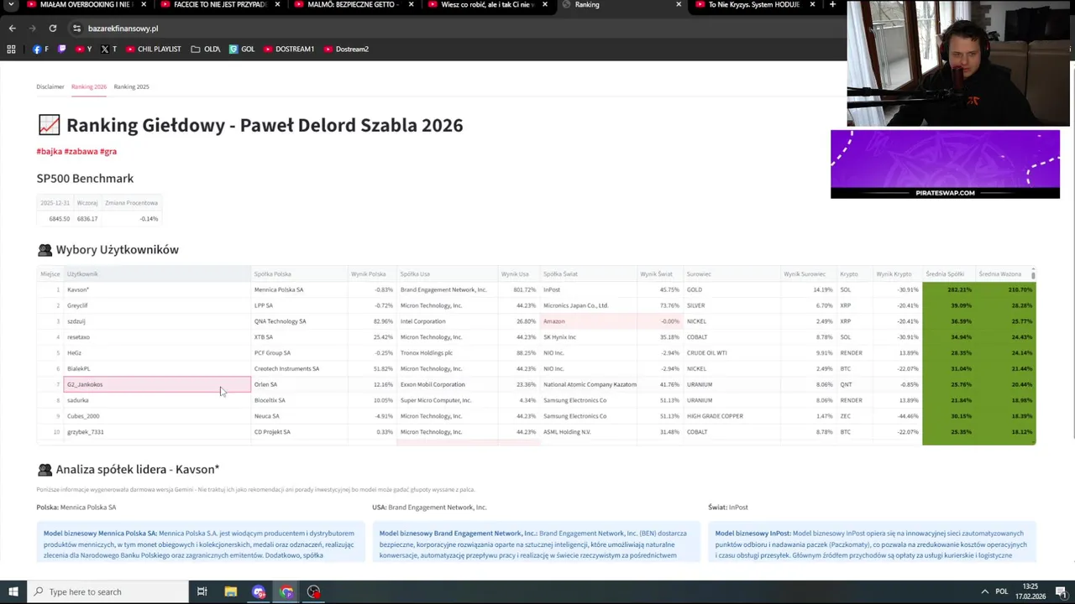Screen dimensions: 1075x604
Task: Show hidden system tray icons
Action: pyautogui.click(x=984, y=591)
